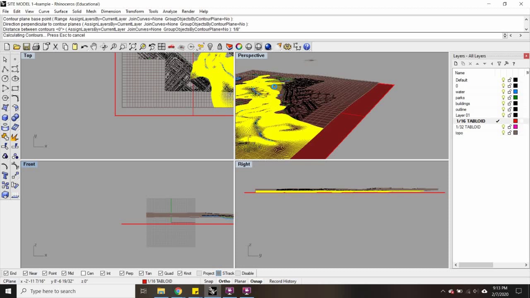Click the green color swatch of parks layer

click(516, 98)
